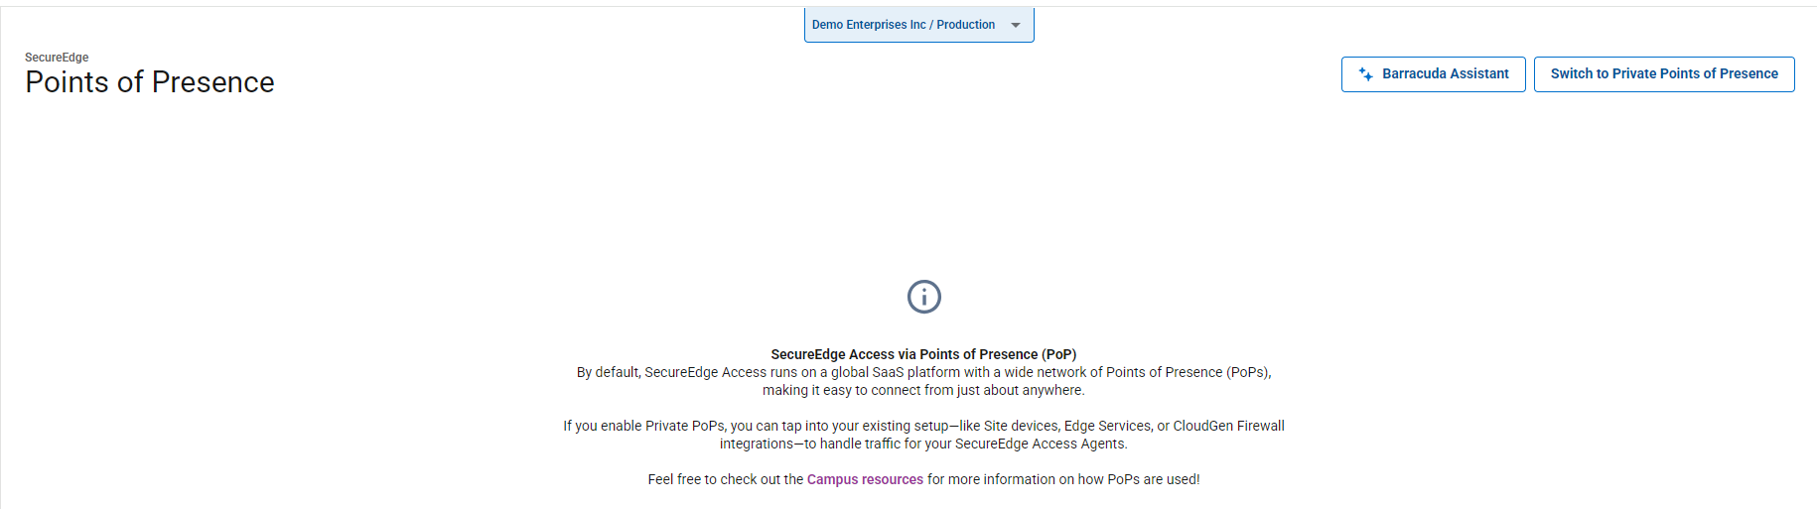The image size is (1817, 509).
Task: Open the Demo Enterprises Inc workspace selector
Action: (869, 25)
